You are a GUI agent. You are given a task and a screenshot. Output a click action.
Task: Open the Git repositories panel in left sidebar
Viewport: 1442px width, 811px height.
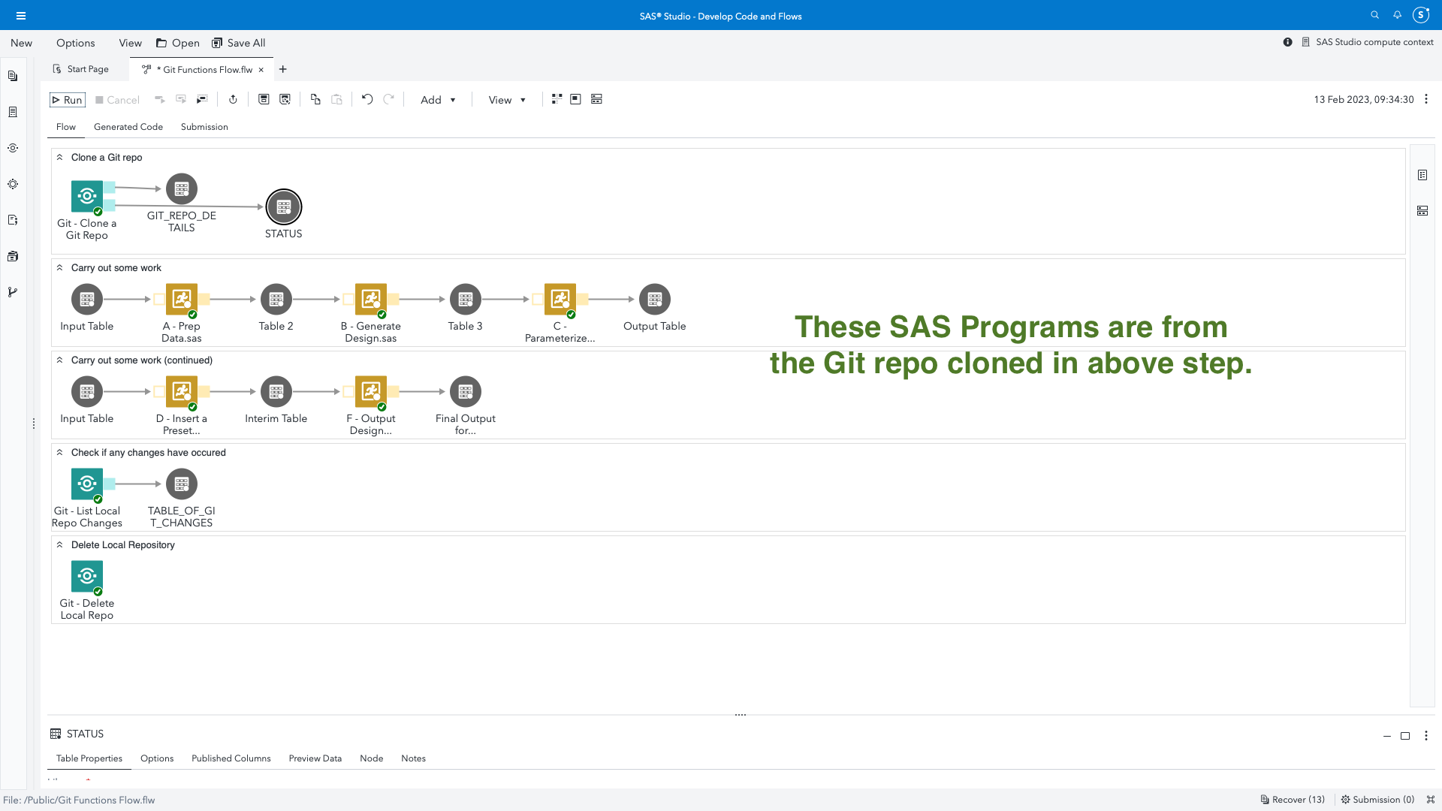tap(13, 292)
